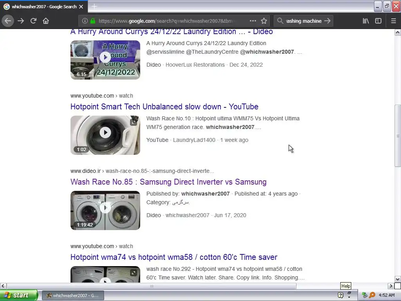
Task: Go back to previous page
Action: [x=8, y=21]
